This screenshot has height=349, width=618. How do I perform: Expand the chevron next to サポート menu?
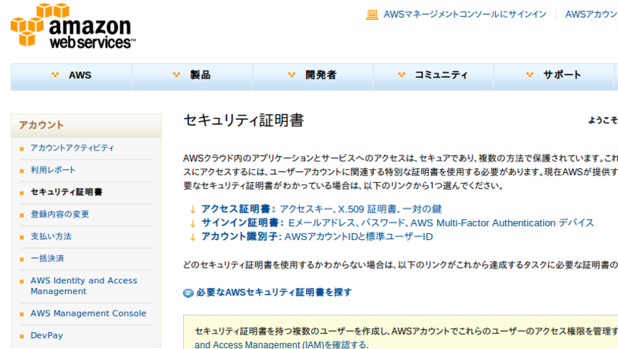(x=530, y=74)
